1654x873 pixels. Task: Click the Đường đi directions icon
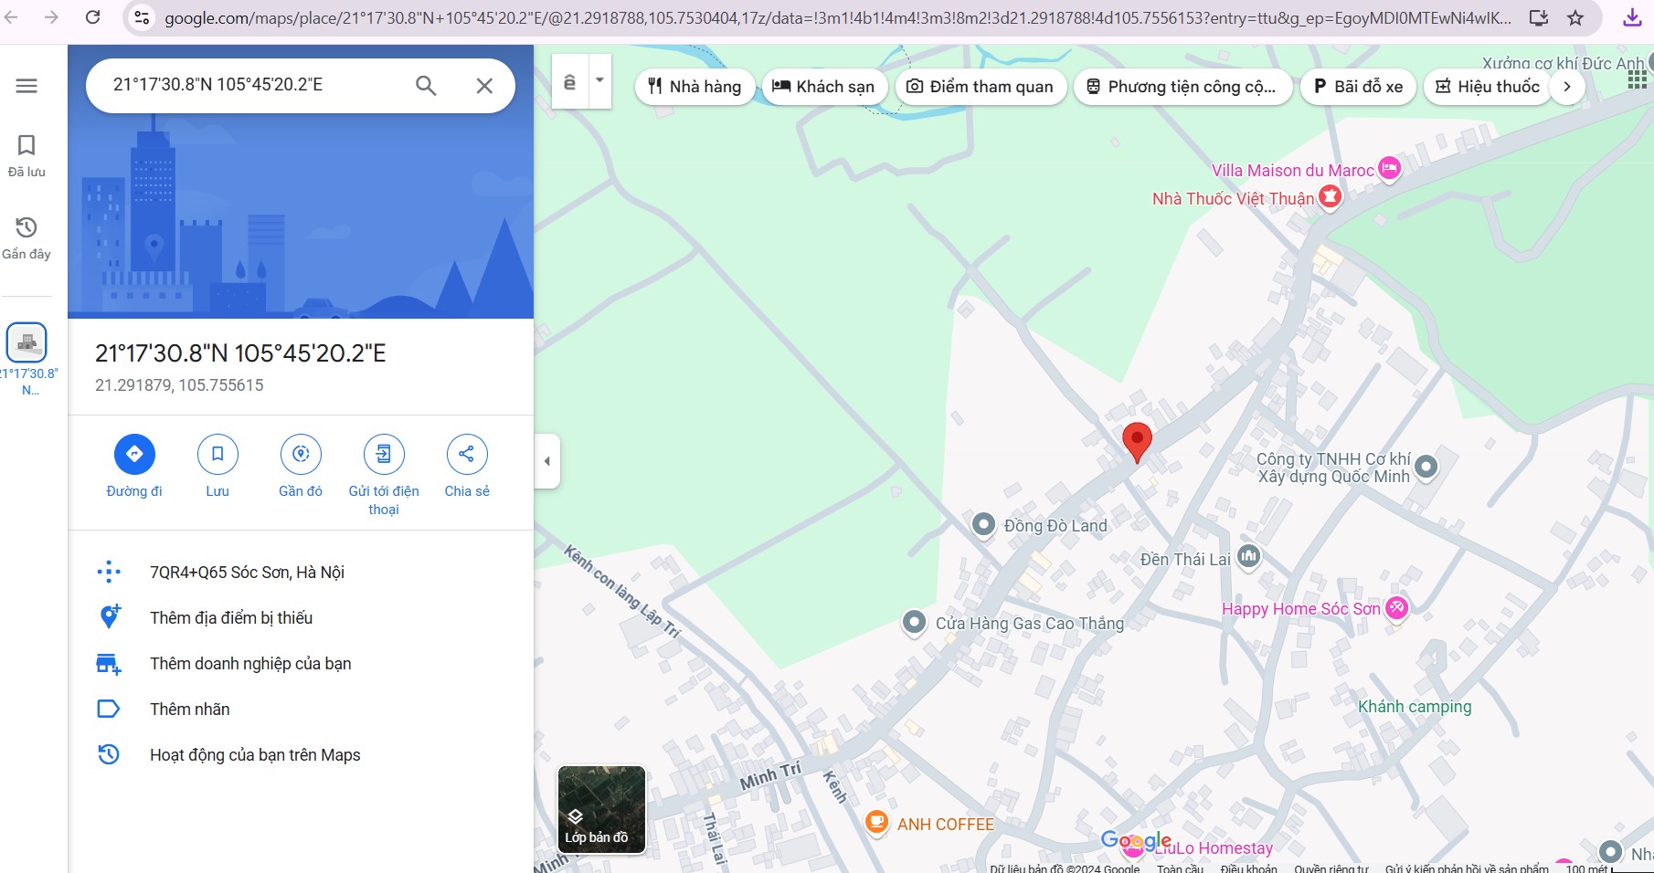click(134, 454)
